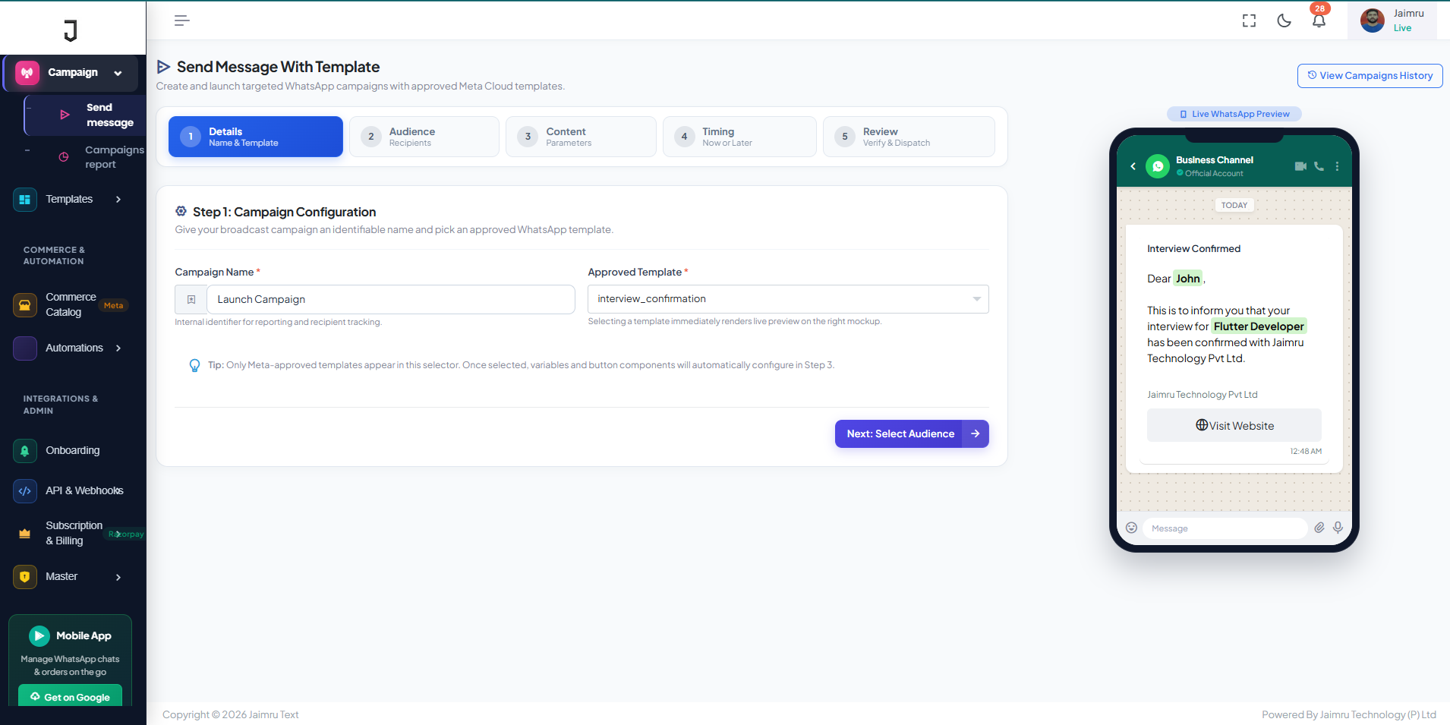
Task: Go to Review Verify & Dispatch step
Action: click(909, 137)
